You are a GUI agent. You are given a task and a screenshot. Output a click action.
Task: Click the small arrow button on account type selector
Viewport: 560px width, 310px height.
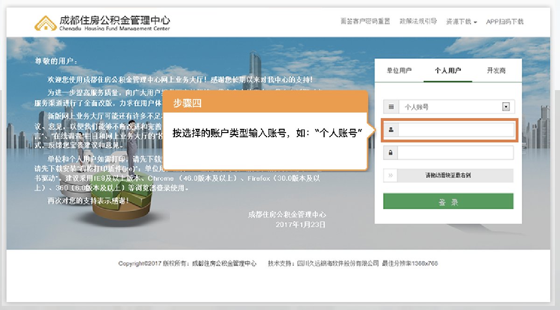click(x=505, y=107)
